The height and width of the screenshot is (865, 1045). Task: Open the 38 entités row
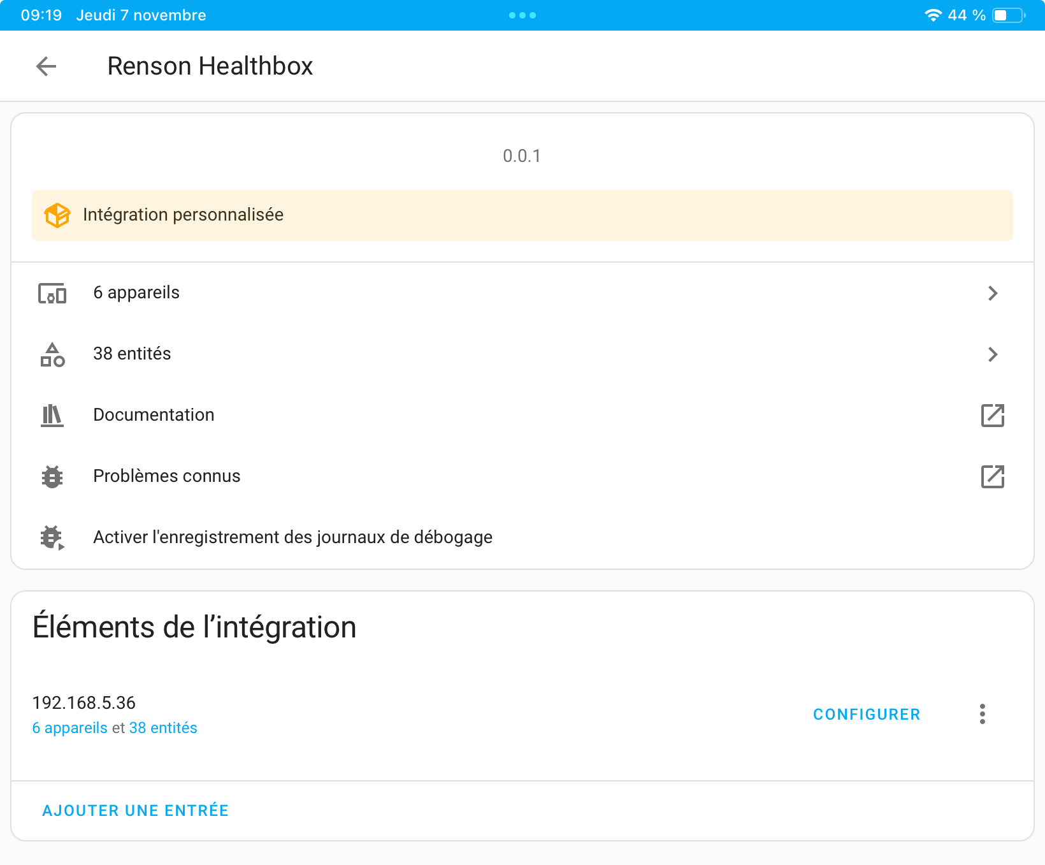click(522, 354)
